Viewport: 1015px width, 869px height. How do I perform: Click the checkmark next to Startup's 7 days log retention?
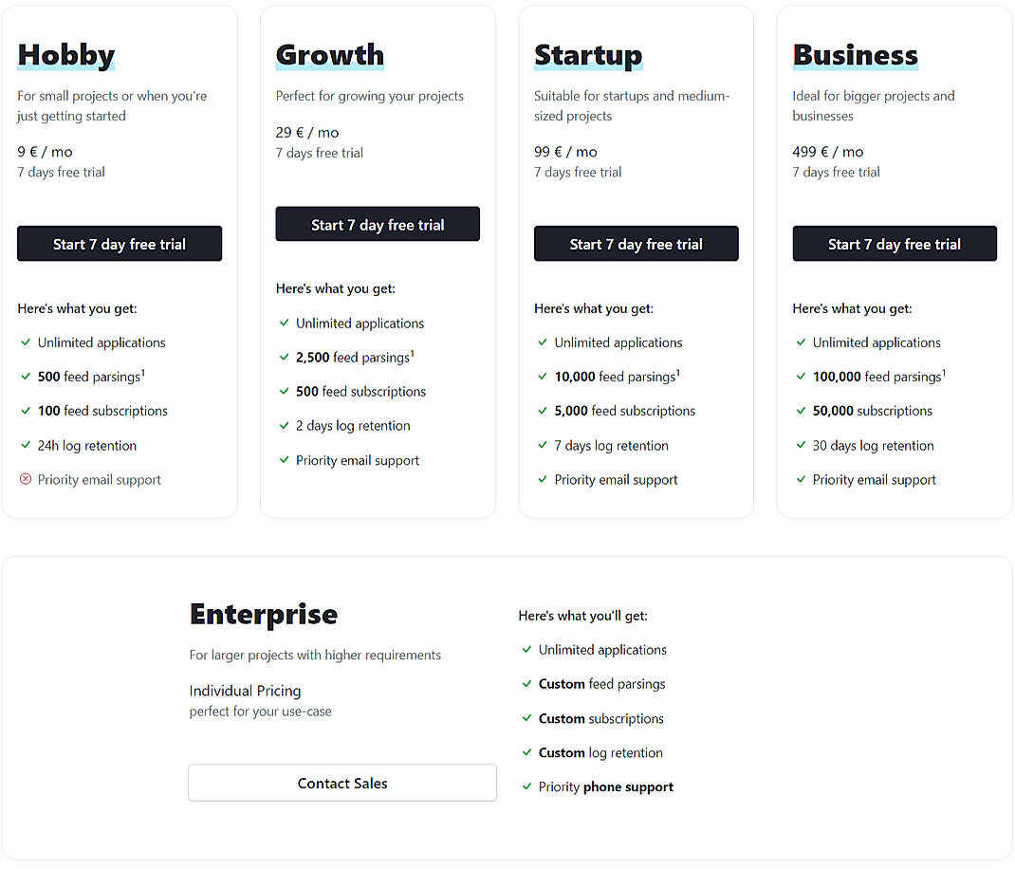point(542,445)
